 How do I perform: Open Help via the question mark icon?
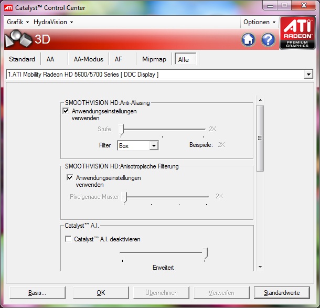point(268,39)
